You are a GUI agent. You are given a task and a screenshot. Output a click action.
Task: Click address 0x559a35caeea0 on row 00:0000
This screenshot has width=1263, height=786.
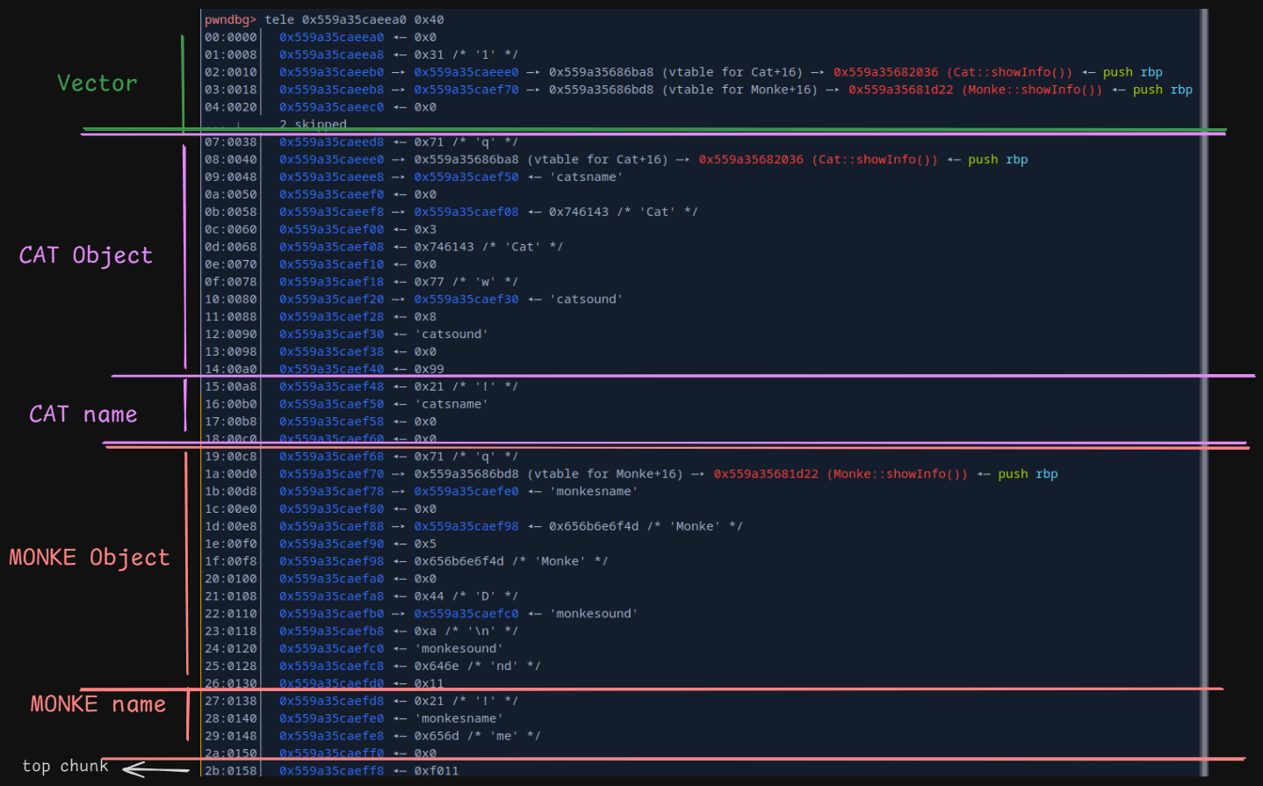pyautogui.click(x=331, y=37)
